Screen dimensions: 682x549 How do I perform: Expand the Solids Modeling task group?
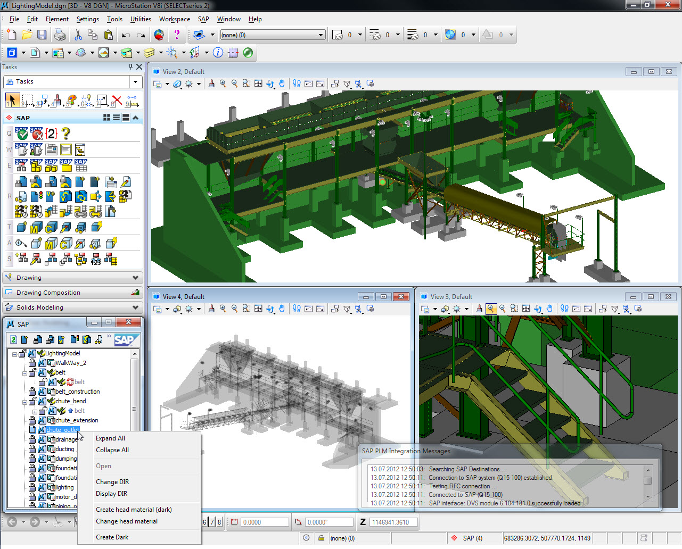click(x=135, y=307)
